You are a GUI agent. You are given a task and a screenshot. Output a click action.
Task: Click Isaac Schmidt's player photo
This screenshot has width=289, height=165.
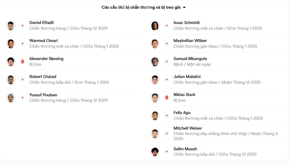[x=155, y=25]
